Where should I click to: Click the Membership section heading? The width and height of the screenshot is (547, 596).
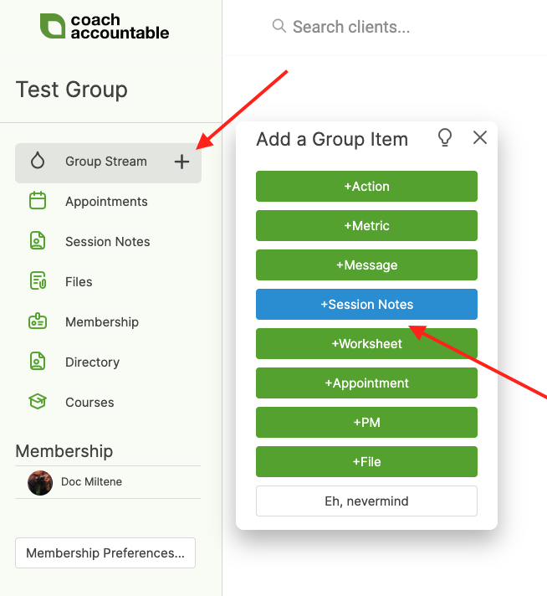click(64, 451)
